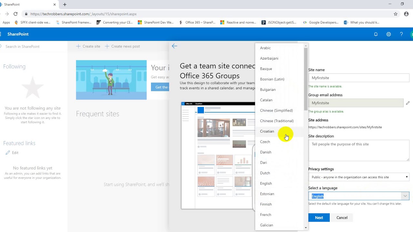Choose English in the language list
413x232 pixels.
279,183
